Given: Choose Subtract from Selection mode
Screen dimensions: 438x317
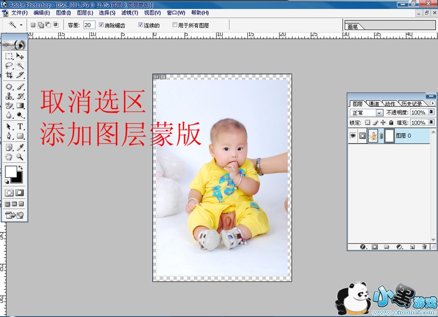Looking at the screenshot, I should click(48, 25).
